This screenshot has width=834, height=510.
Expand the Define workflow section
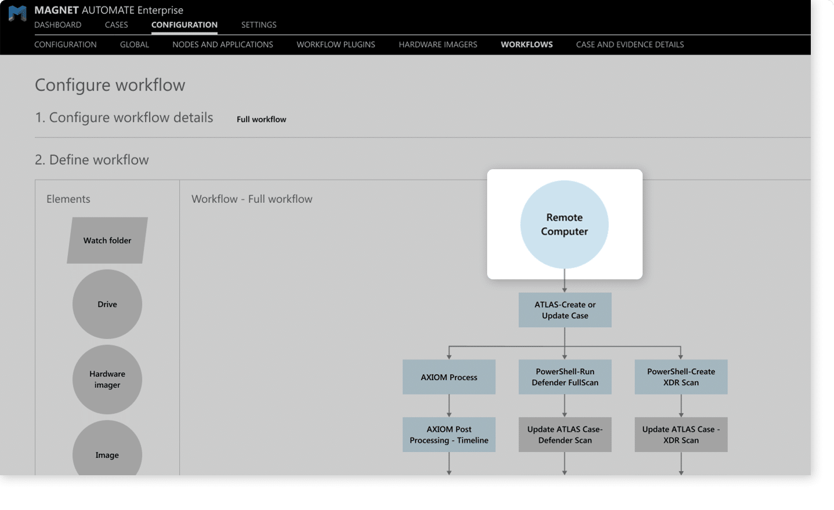[92, 160]
